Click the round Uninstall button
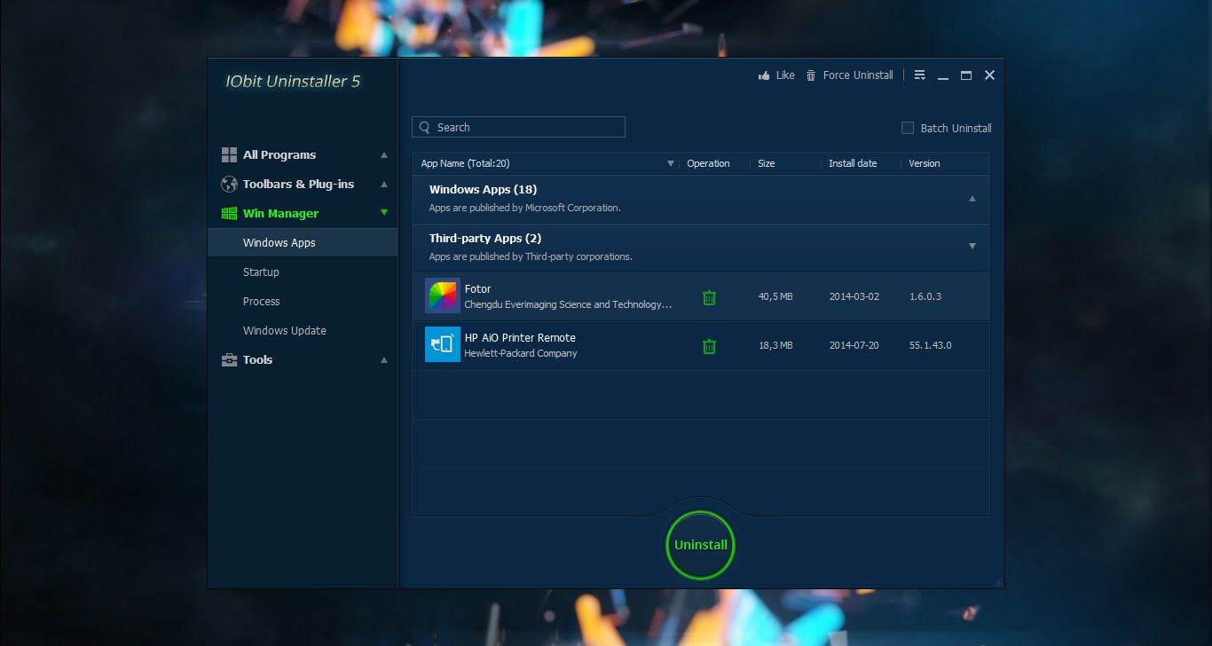Screen dimensions: 1212x646 click(700, 545)
